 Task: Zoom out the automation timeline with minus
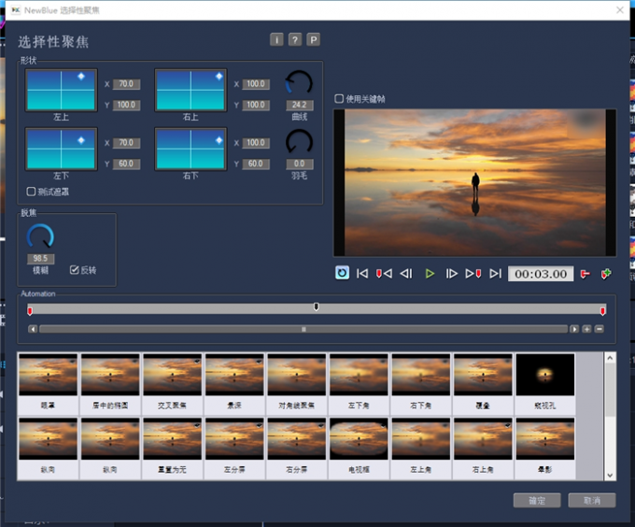pyautogui.click(x=600, y=329)
